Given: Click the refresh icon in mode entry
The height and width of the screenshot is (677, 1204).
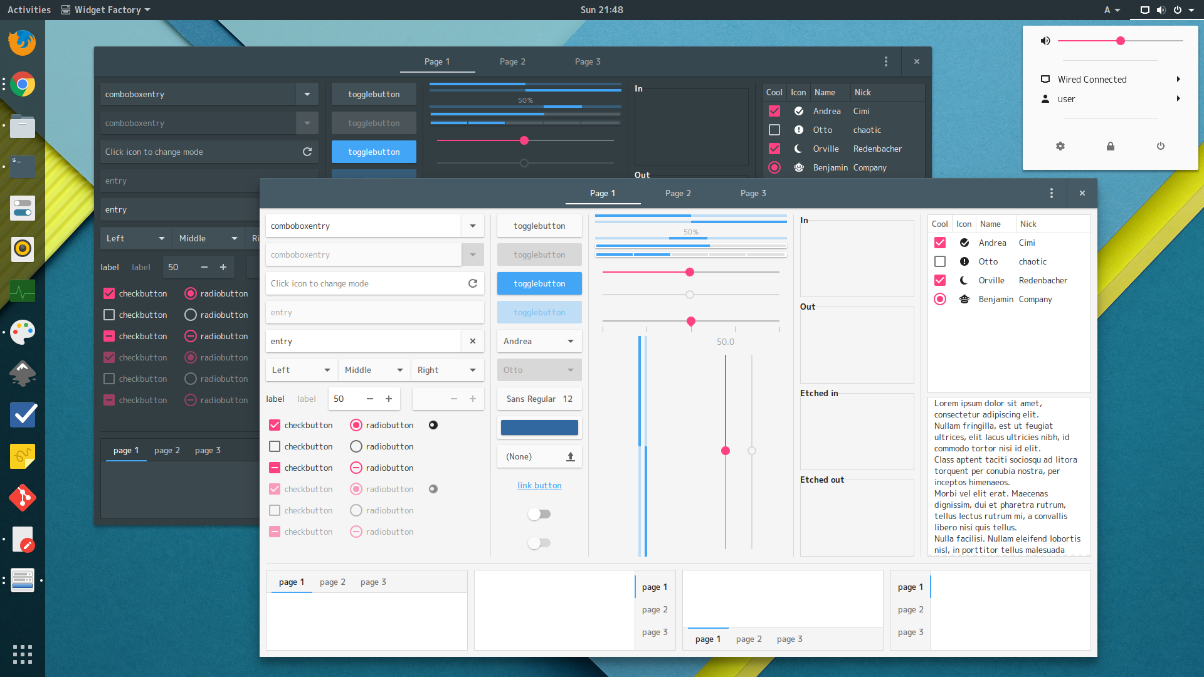Looking at the screenshot, I should [473, 283].
